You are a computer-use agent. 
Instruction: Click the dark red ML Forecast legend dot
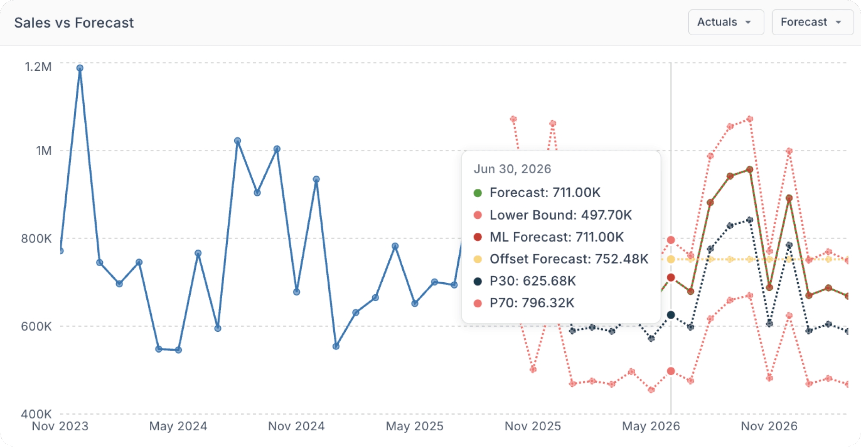479,237
